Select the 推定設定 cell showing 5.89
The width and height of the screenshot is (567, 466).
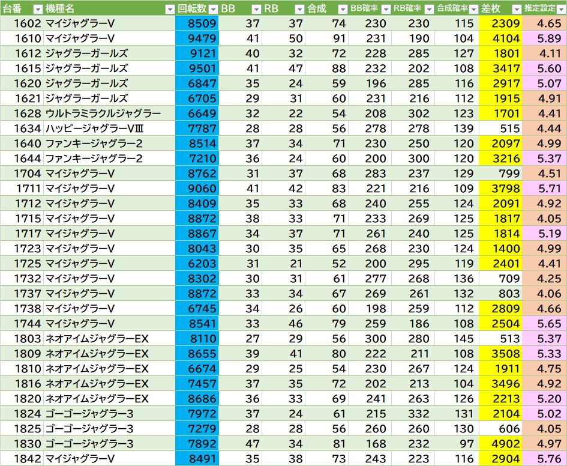pyautogui.click(x=544, y=38)
